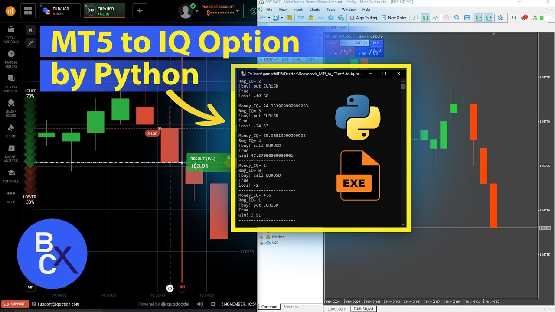Click BUY on the one-click trading panel
This screenshot has height=312, width=555.
376,43
